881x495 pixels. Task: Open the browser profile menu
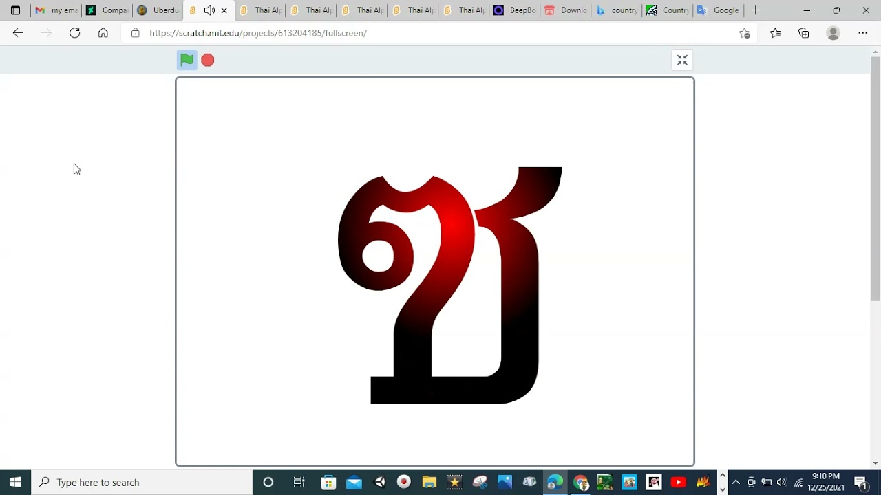[834, 33]
